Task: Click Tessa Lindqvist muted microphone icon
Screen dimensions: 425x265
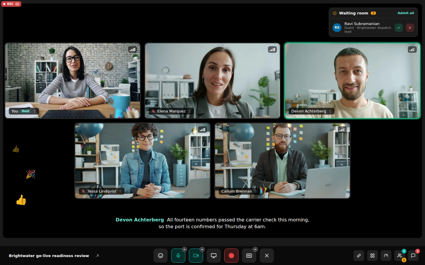Action: click(83, 191)
